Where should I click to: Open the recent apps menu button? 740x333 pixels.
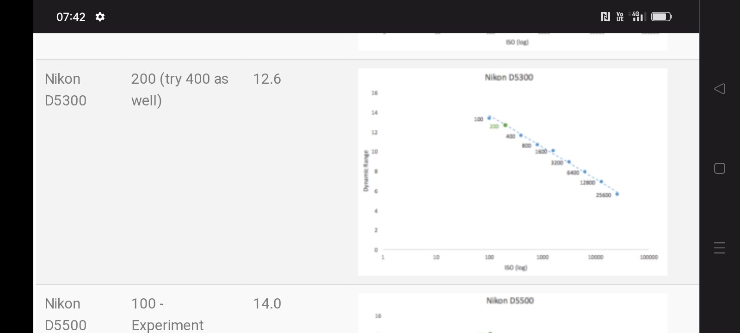[x=719, y=248]
